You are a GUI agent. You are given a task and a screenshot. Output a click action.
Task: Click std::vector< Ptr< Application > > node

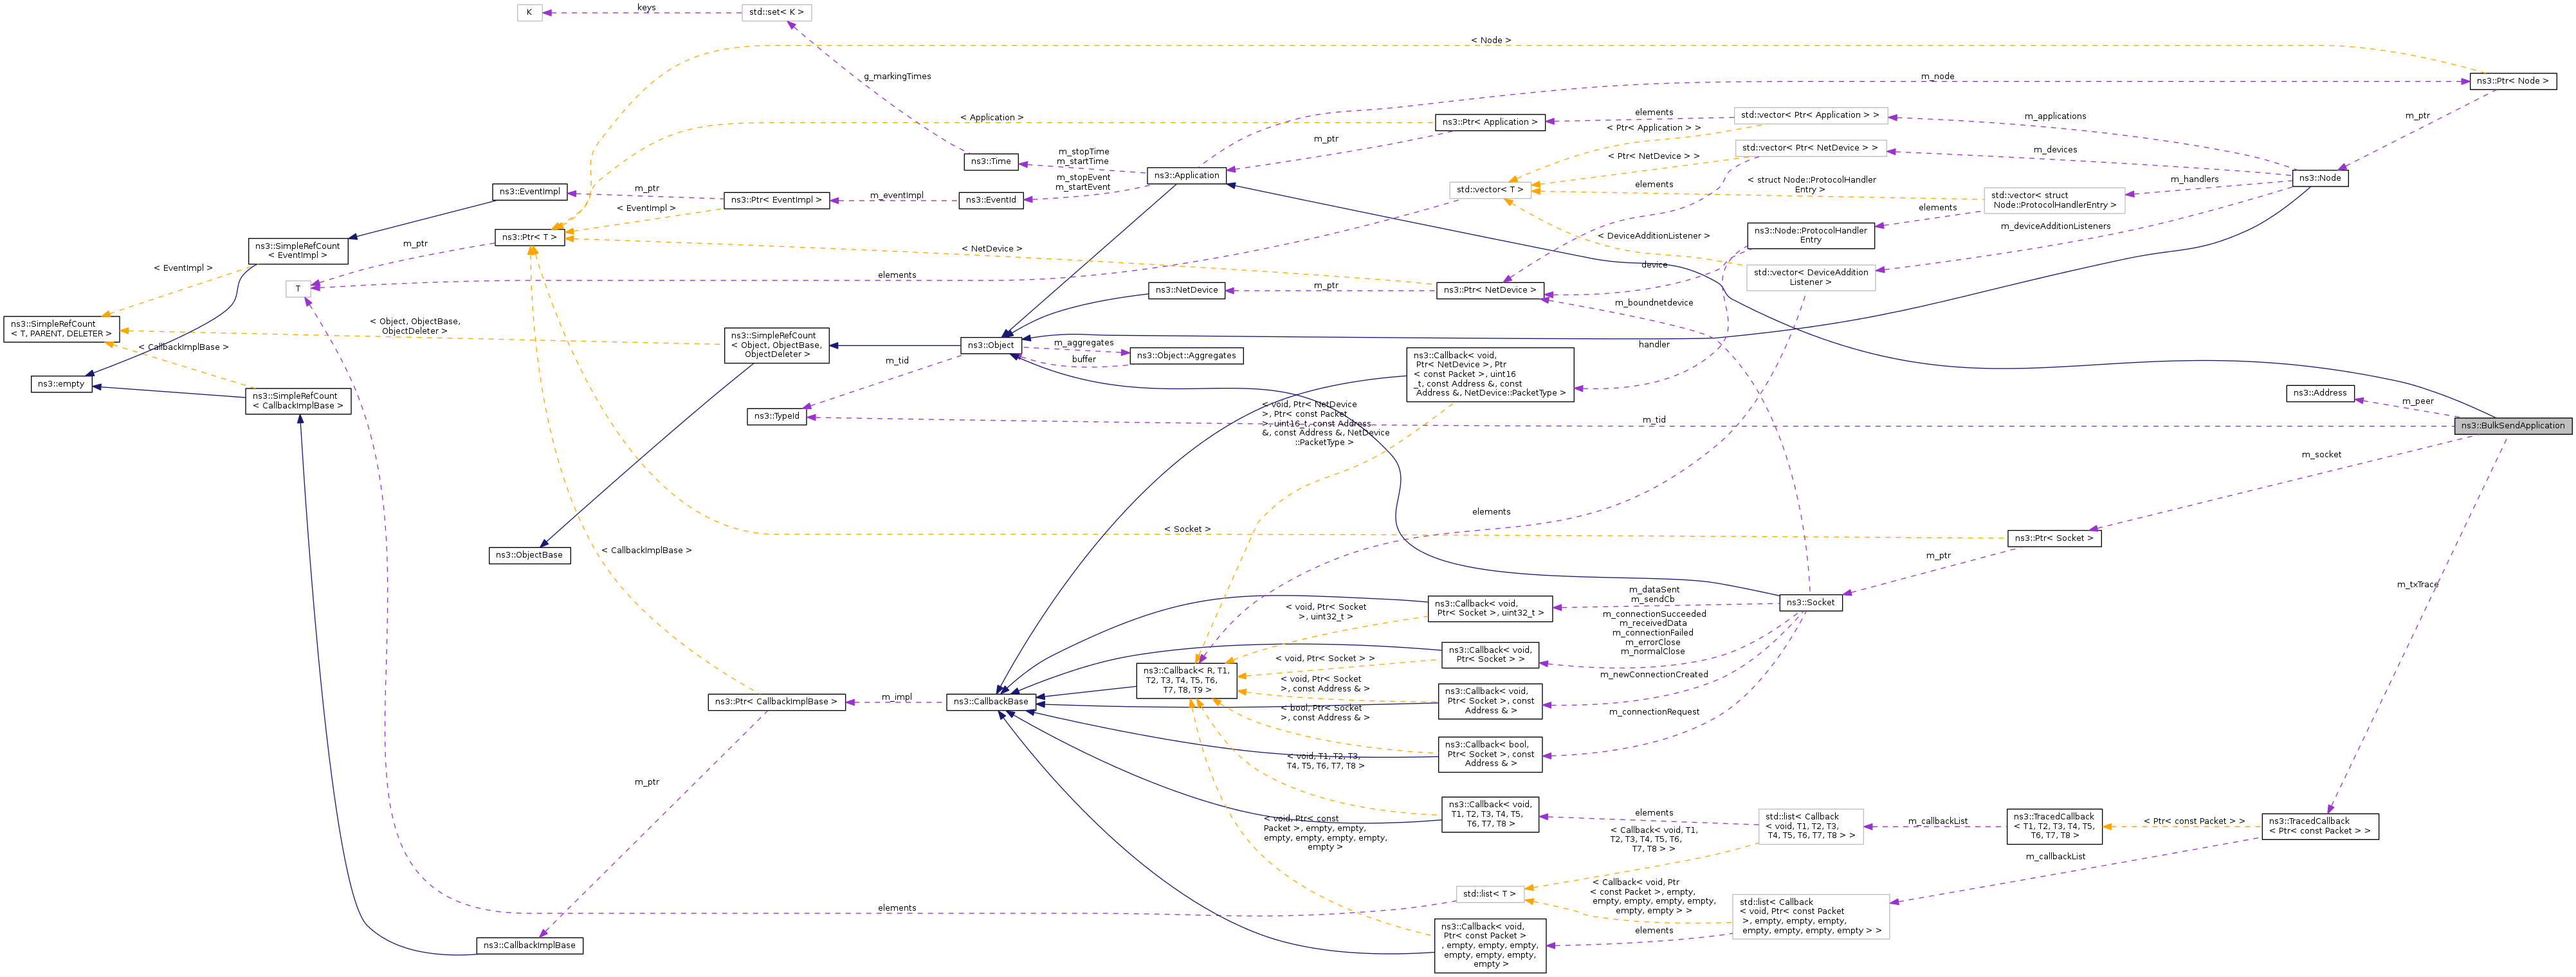click(1810, 115)
